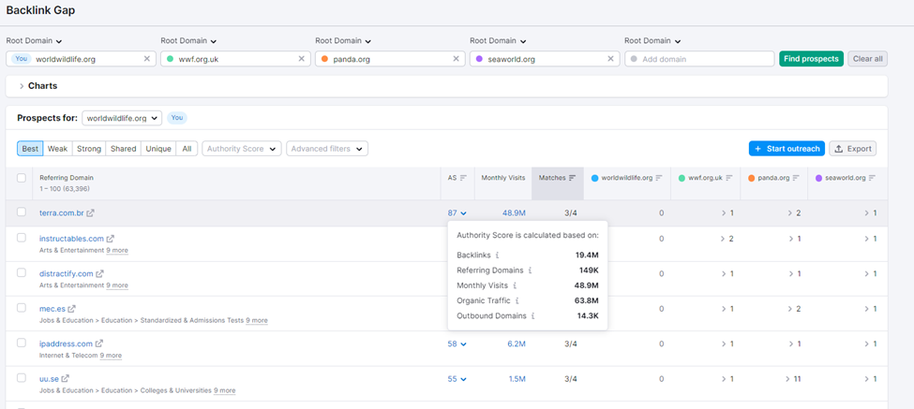Viewport: 914px width, 409px height.
Task: Click the purple dot in seaworld.org field
Action: coord(480,59)
